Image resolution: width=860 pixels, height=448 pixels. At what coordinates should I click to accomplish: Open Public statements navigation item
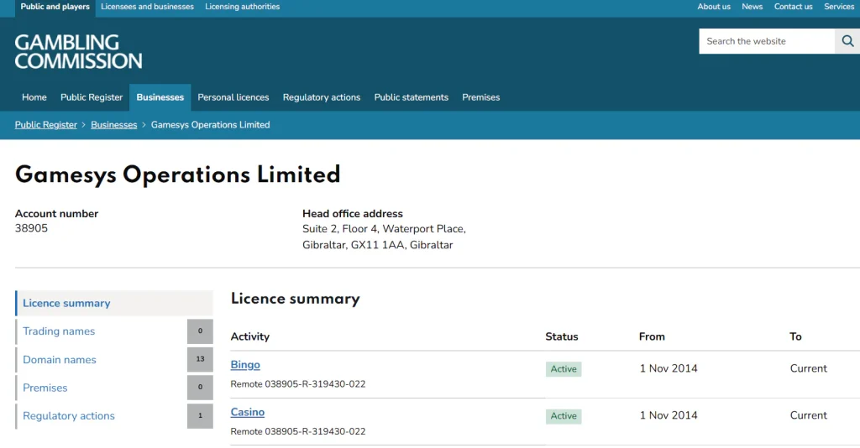tap(412, 97)
